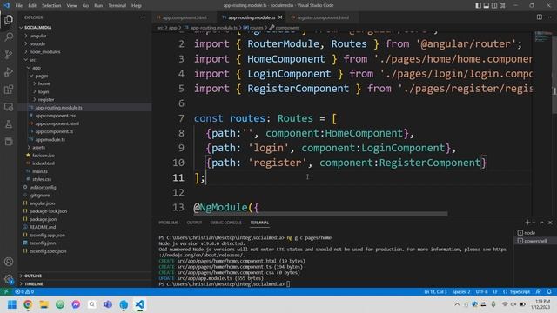Image resolution: width=557 pixels, height=313 pixels.
Task: Create a new terminal with plus icon
Action: click(x=527, y=223)
